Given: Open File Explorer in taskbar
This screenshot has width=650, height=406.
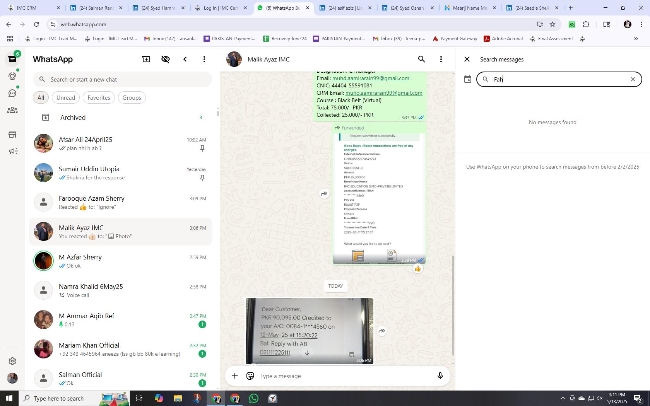Looking at the screenshot, I should coord(178,398).
